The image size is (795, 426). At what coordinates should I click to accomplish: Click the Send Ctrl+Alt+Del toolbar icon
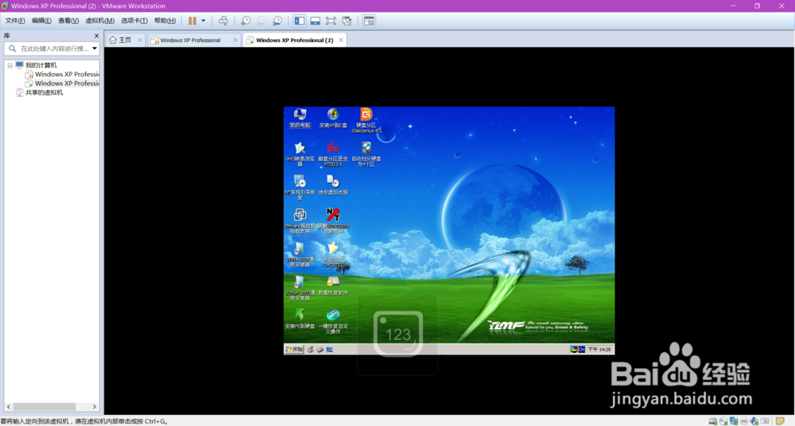[x=223, y=21]
